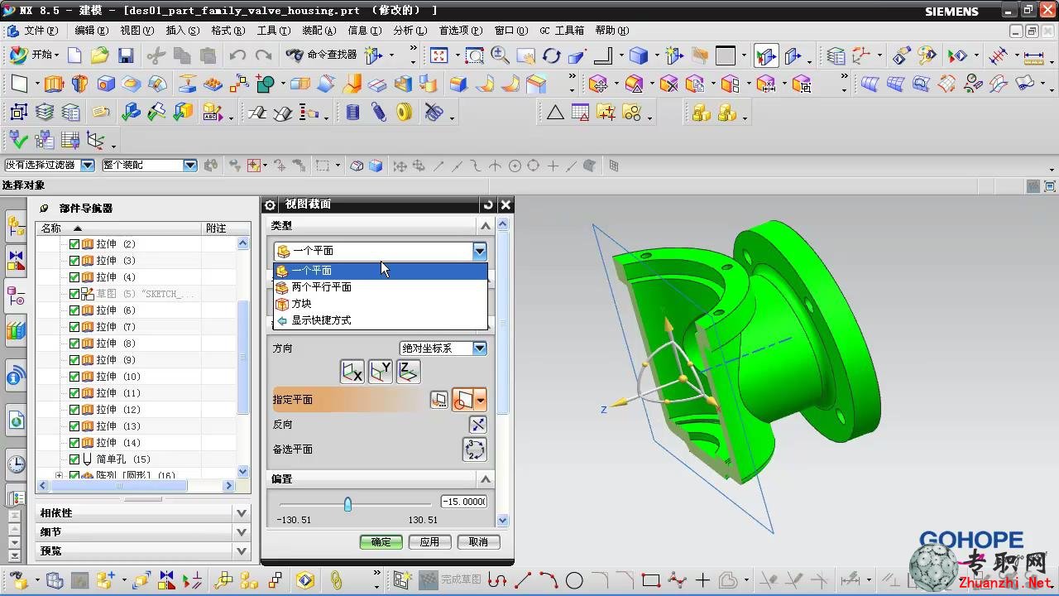The image size is (1059, 596).
Task: Open the 插入(S) menu
Action: pos(182,31)
